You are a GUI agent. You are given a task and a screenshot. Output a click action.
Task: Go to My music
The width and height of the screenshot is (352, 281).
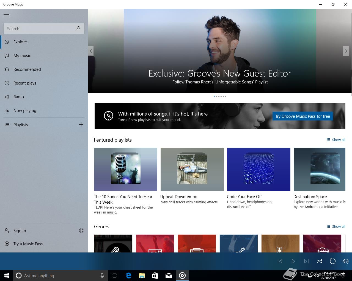click(x=44, y=56)
